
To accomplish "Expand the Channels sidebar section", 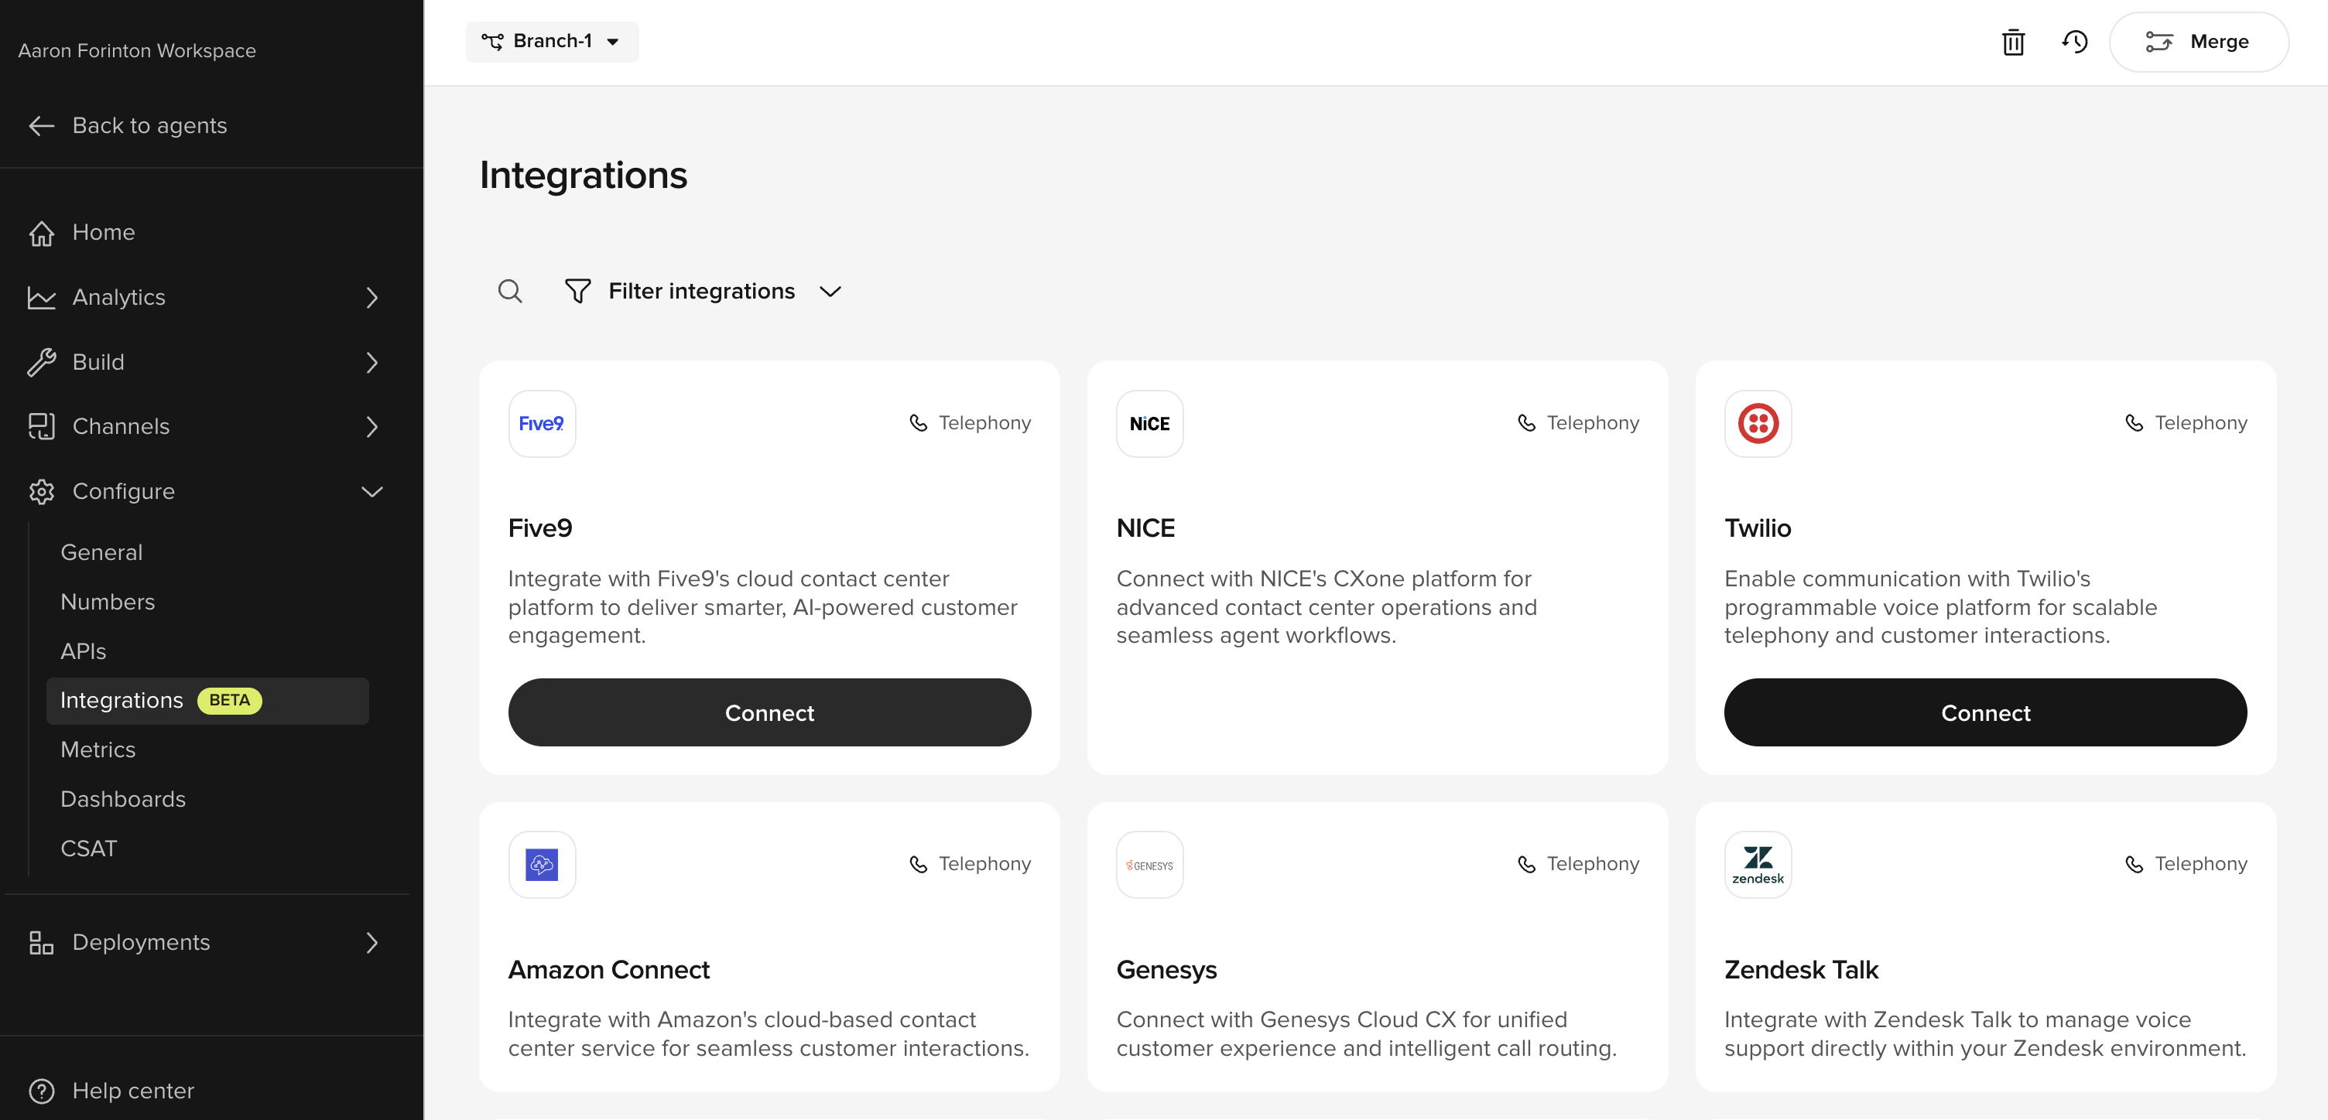I will (371, 426).
